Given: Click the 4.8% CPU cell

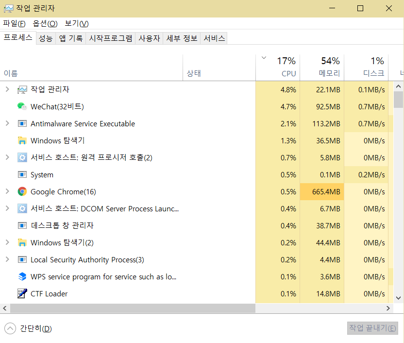Looking at the screenshot, I should [278, 90].
